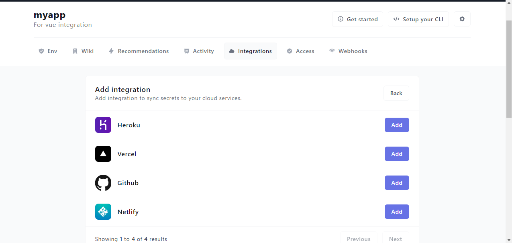Click the building icon beside Wiki

(x=75, y=51)
